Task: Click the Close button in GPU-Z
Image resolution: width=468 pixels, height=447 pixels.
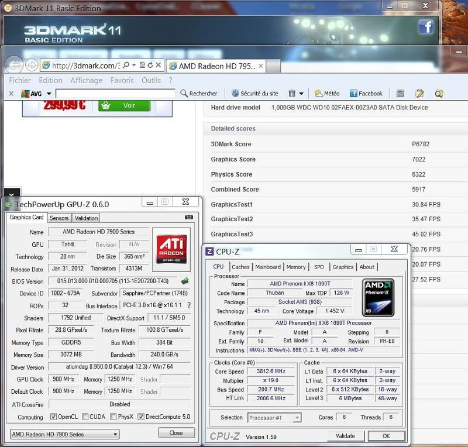Action: coord(175,433)
